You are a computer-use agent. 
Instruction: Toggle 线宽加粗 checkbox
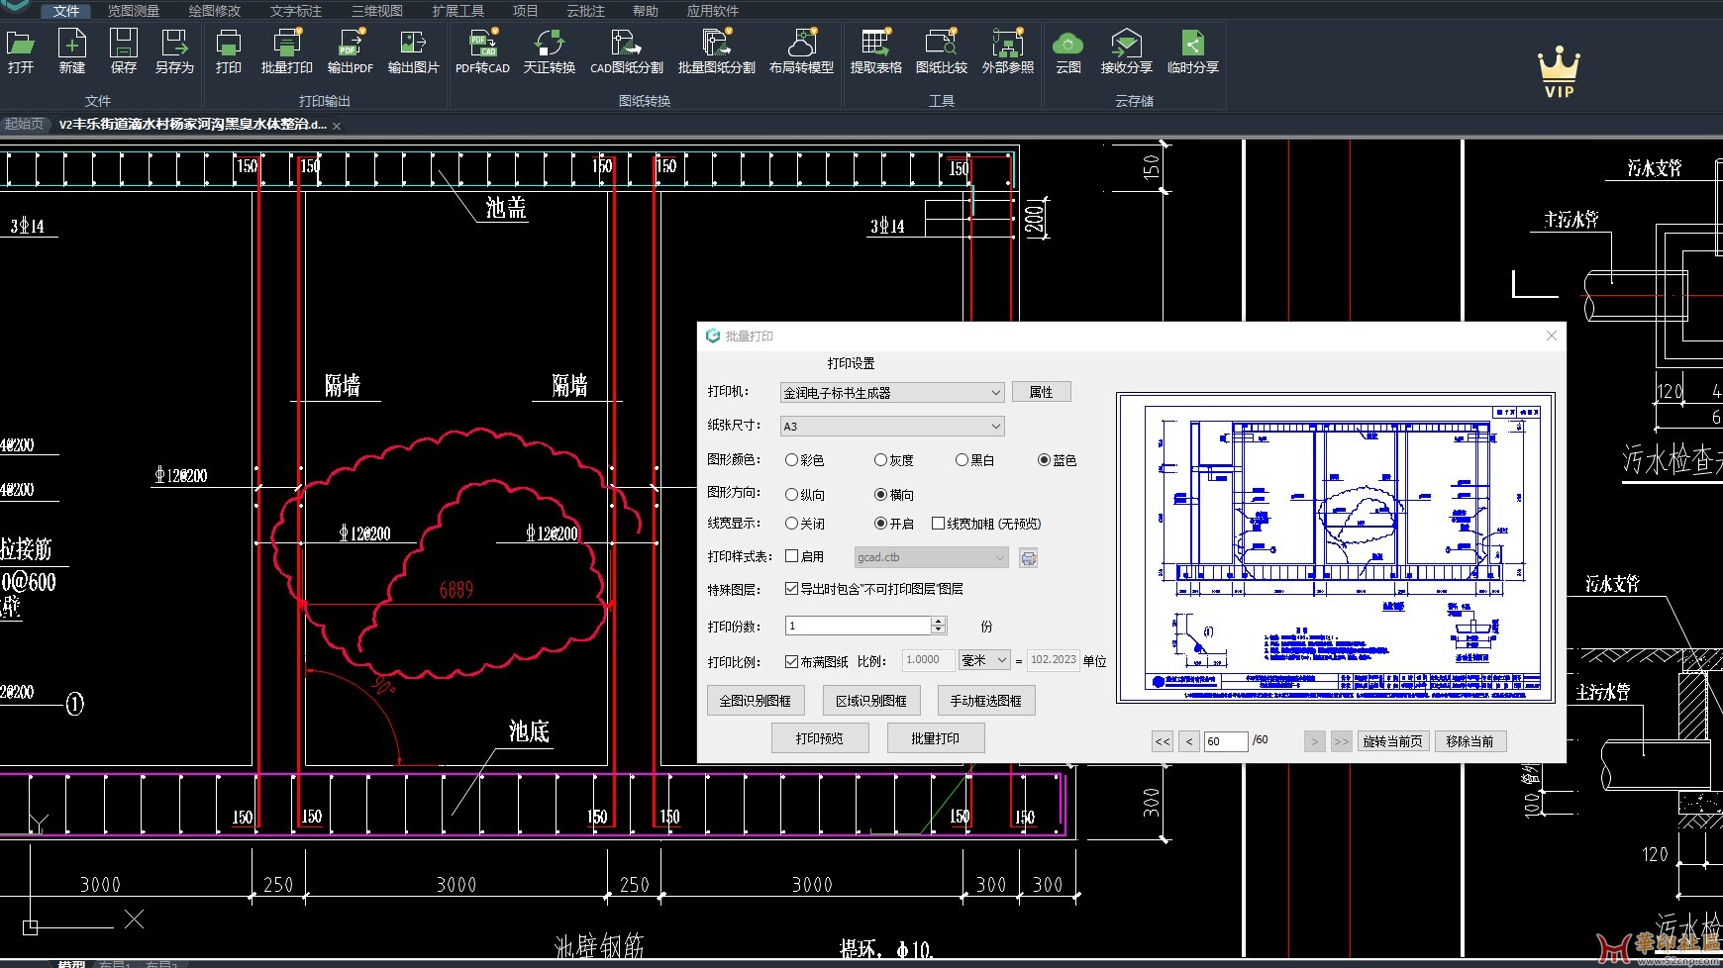[938, 524]
